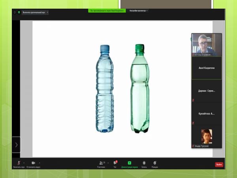Expand the video options arrow next to camera
Image resolution: width=237 pixels, height=178 pixels.
click(39, 163)
